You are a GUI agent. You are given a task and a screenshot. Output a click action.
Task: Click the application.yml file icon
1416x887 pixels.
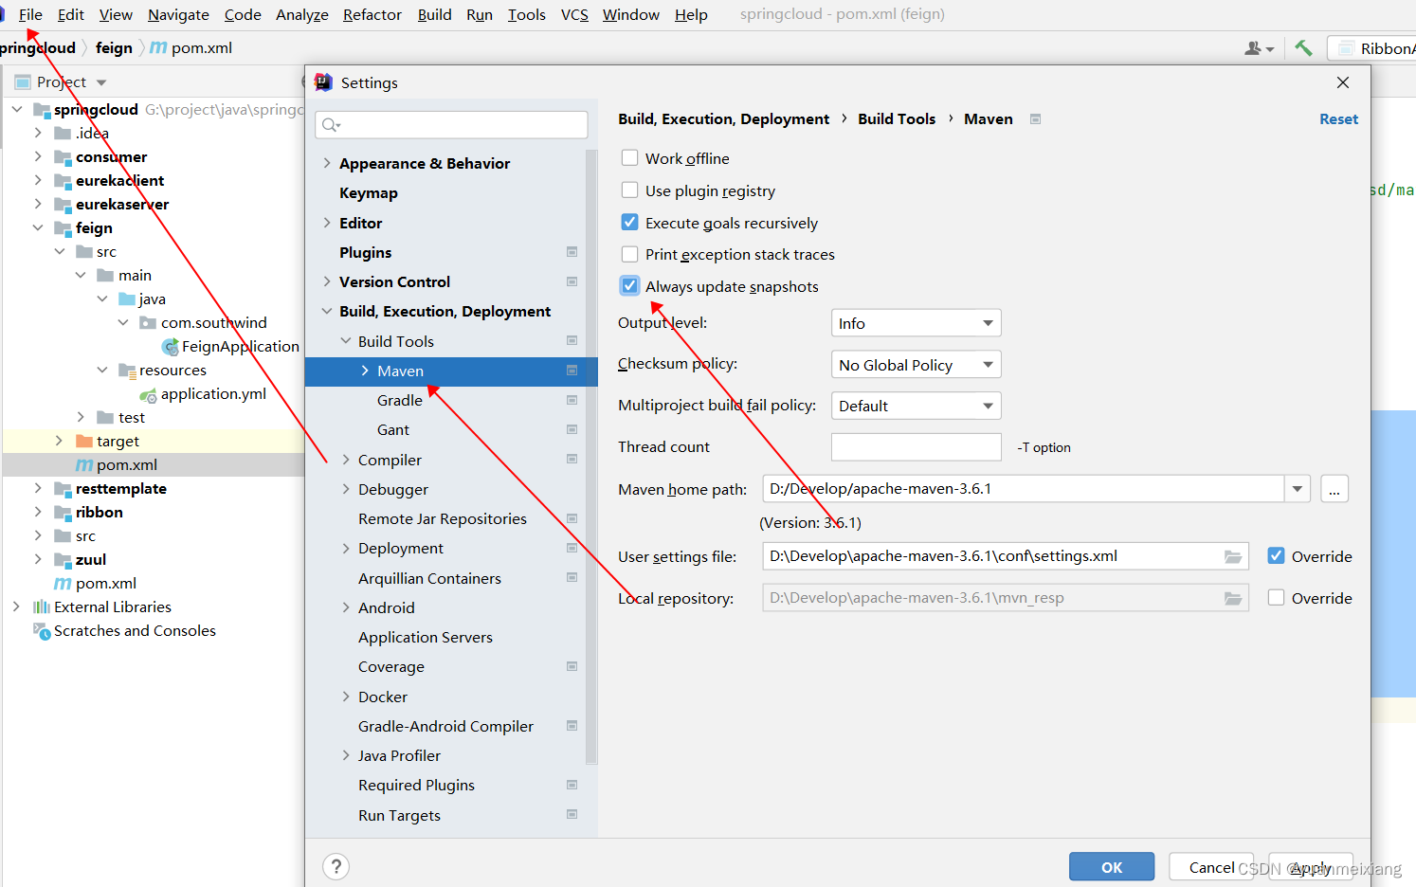[x=148, y=394]
